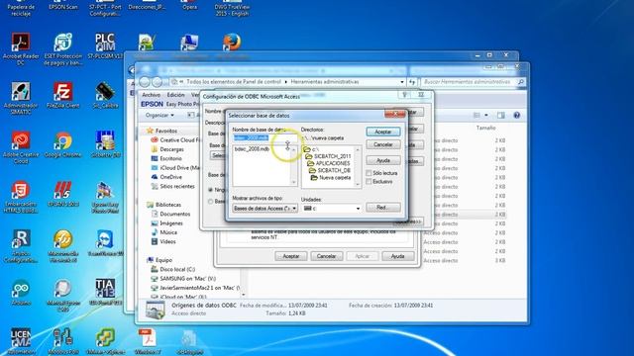Click Ayuda in Seleccionar base de datos
This screenshot has height=356, width=634.
383,160
